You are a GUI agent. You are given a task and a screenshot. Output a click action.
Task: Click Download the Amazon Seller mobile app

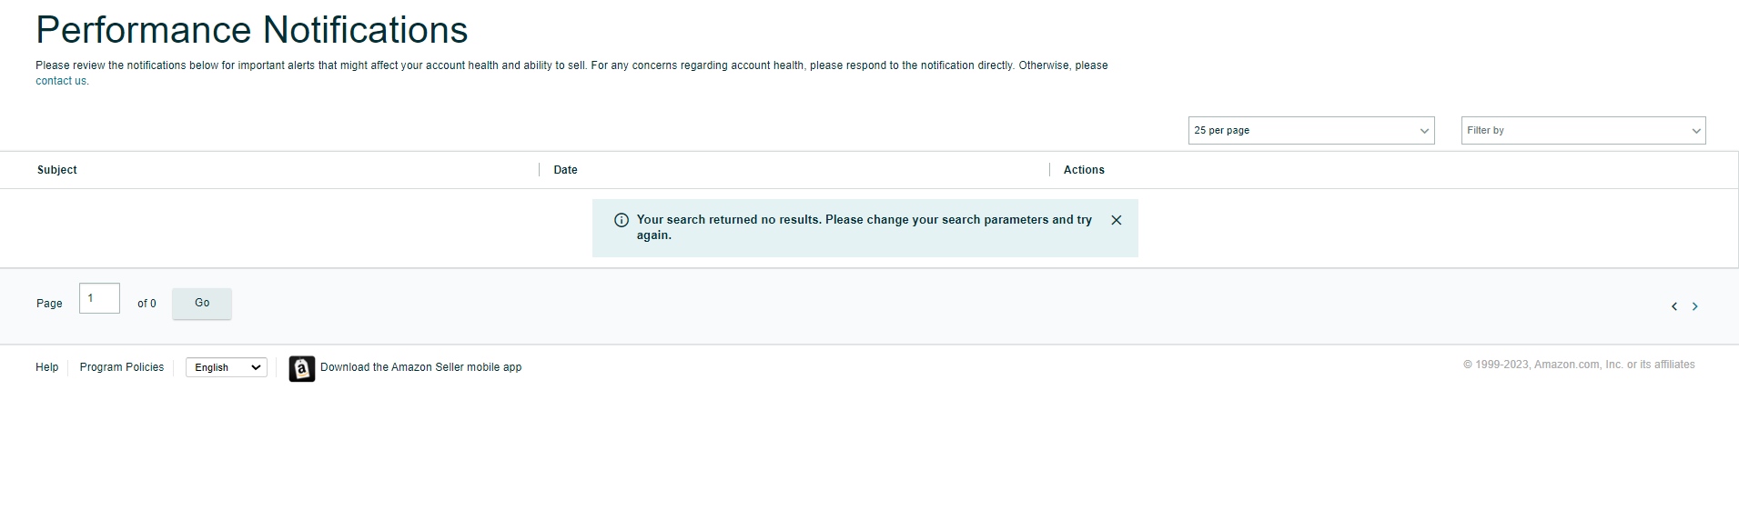point(420,367)
